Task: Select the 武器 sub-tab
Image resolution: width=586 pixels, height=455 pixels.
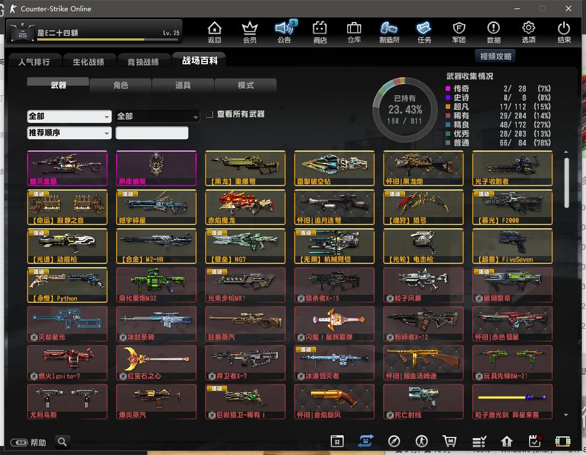Action: coord(58,85)
